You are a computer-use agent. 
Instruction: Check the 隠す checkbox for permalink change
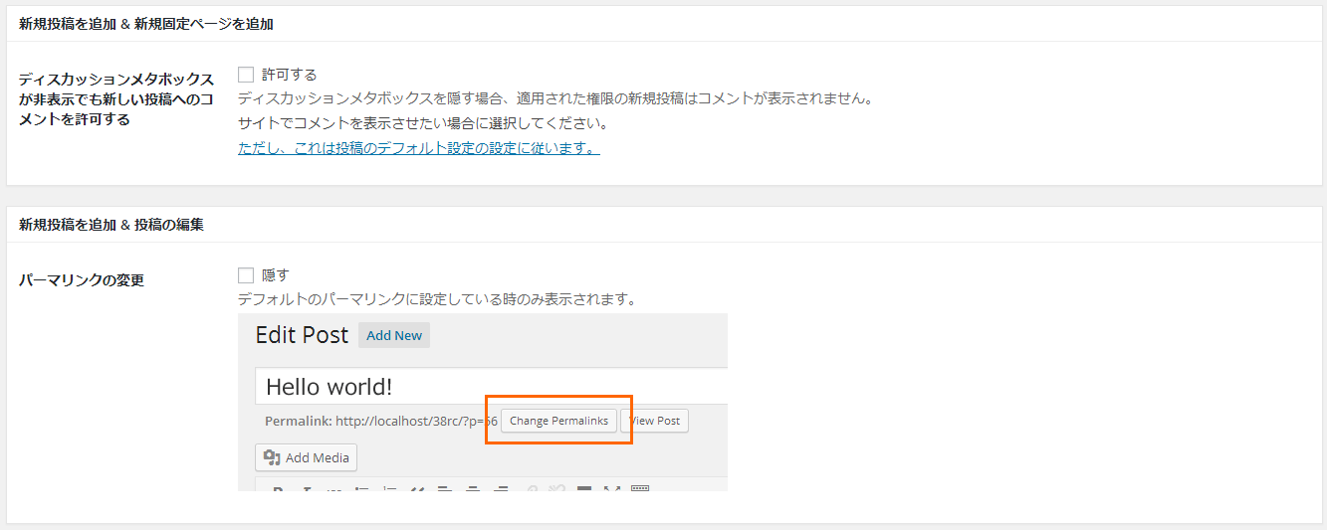click(246, 275)
